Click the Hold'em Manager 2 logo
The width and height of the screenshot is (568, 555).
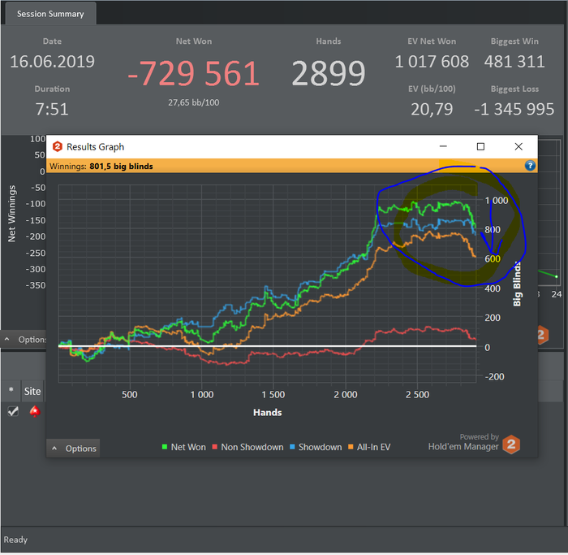511,444
